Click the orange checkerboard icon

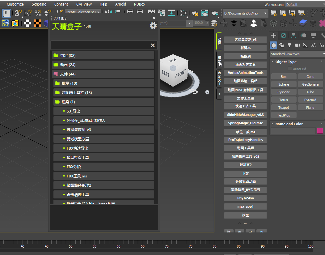pyautogui.click(x=37, y=23)
